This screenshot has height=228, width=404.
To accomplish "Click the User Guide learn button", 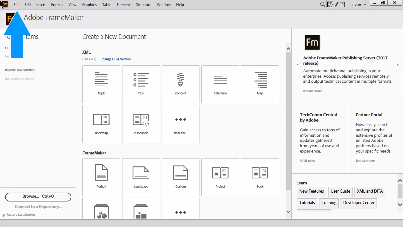I will coord(340,191).
